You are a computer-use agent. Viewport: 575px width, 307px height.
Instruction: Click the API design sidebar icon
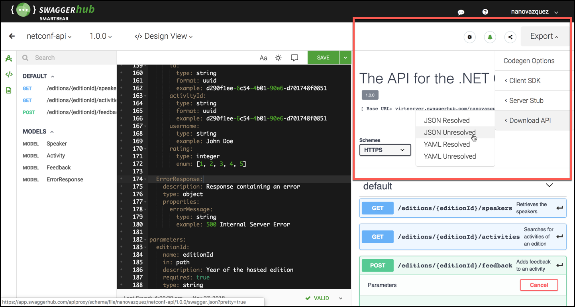point(9,59)
